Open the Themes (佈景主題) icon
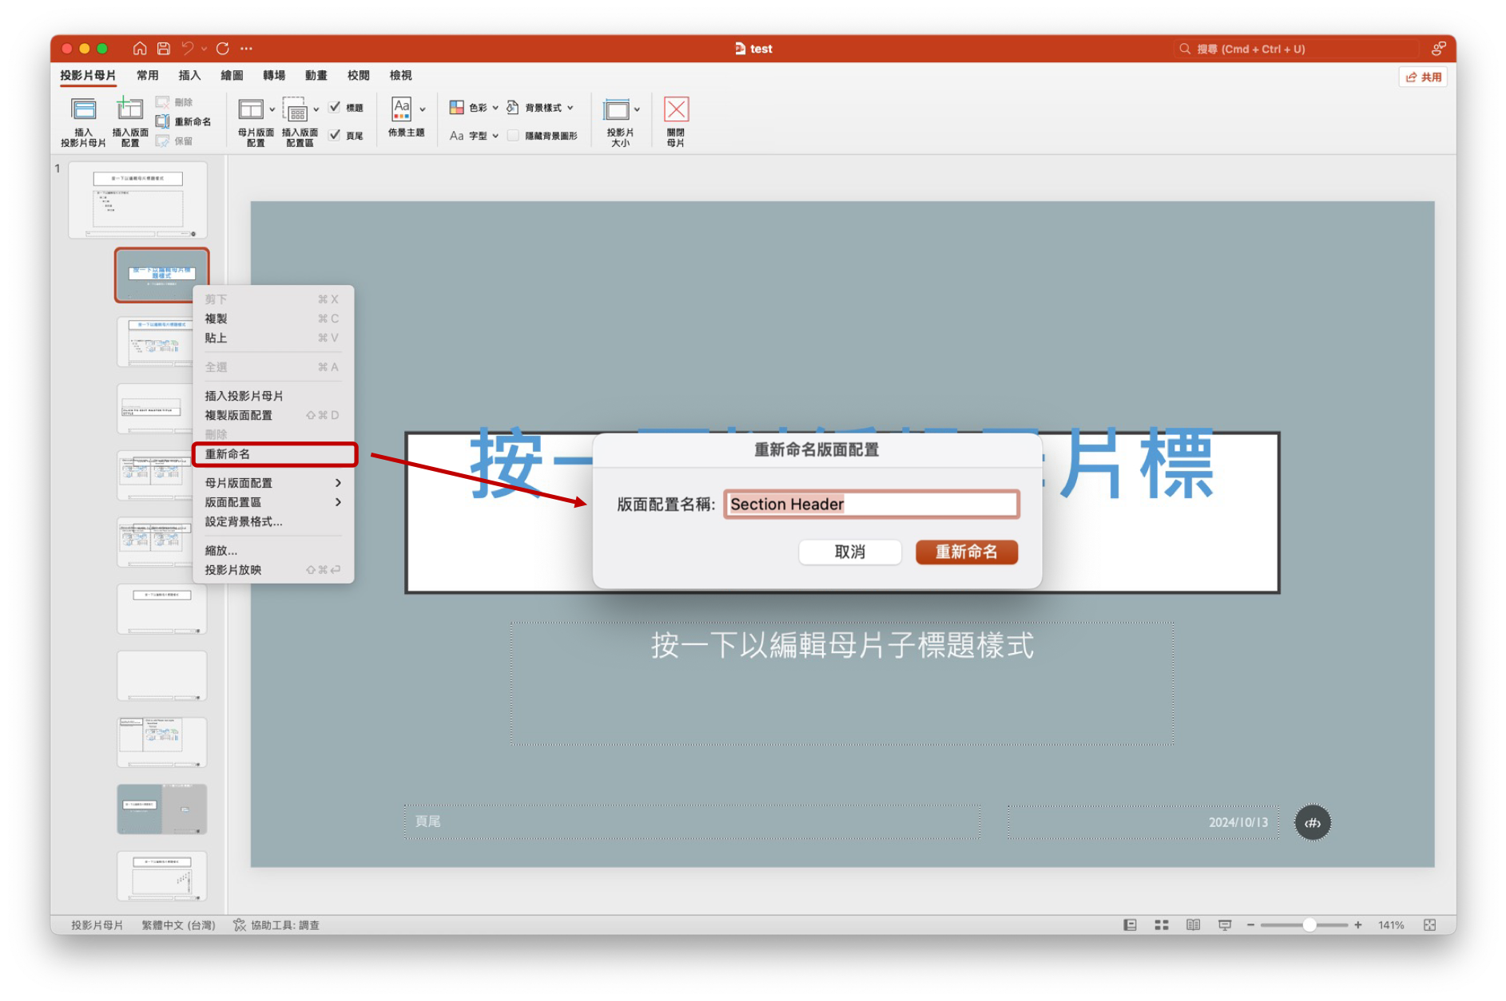Image resolution: width=1506 pixels, height=1001 pixels. click(x=402, y=110)
